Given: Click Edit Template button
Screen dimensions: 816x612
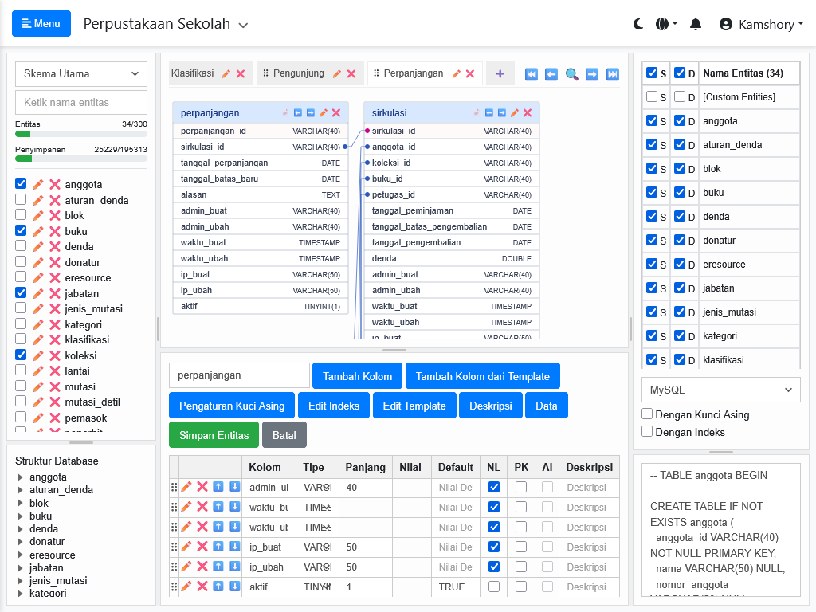Looking at the screenshot, I should (x=414, y=406).
